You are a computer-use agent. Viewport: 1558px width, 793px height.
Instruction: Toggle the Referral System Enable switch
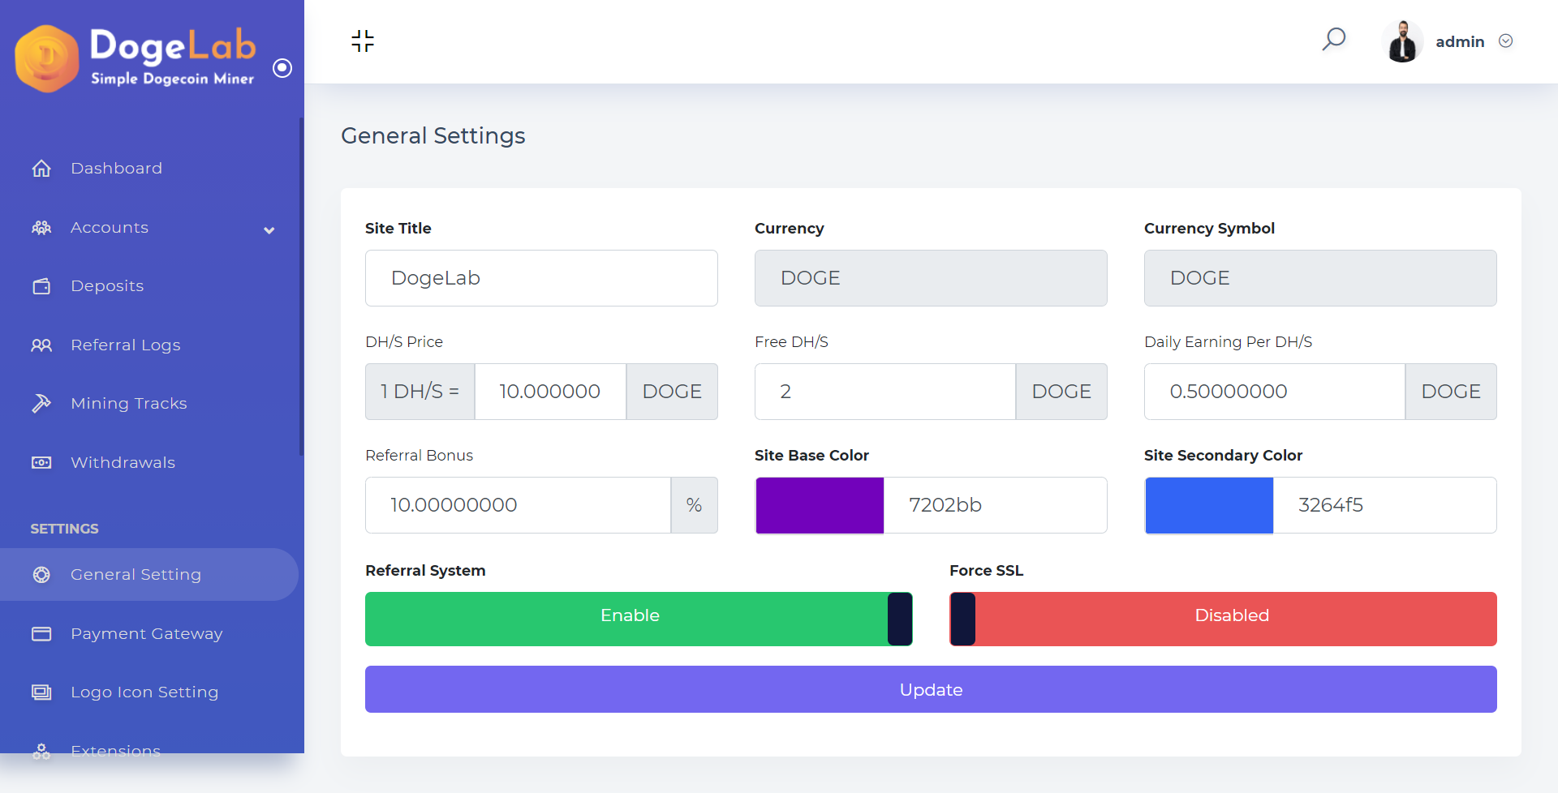click(x=639, y=619)
